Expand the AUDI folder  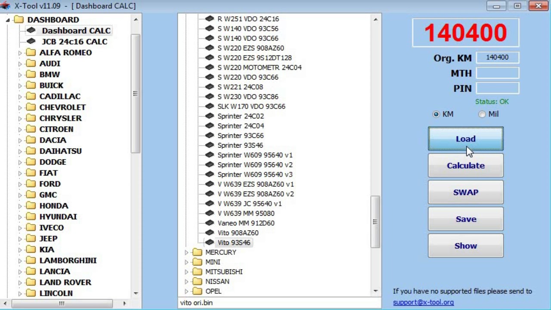coord(20,64)
